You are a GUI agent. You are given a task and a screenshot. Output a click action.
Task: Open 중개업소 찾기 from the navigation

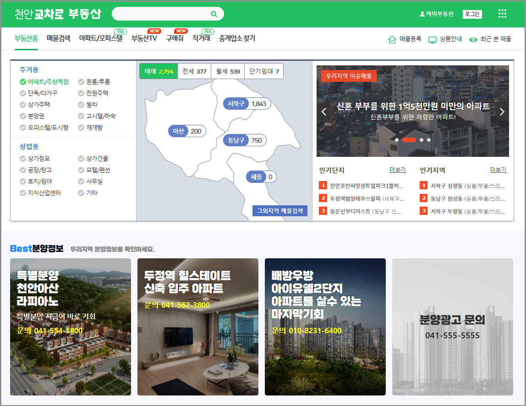click(238, 39)
